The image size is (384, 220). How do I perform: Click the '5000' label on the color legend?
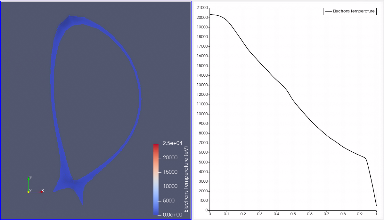pyautogui.click(x=168, y=201)
